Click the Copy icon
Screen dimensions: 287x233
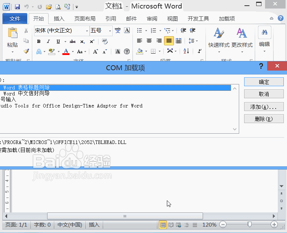26,41
